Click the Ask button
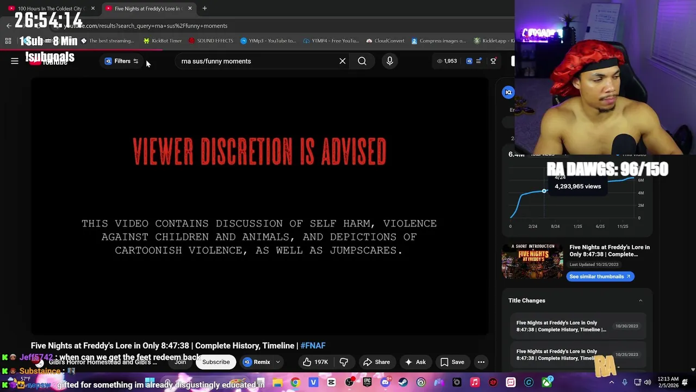 (x=415, y=362)
